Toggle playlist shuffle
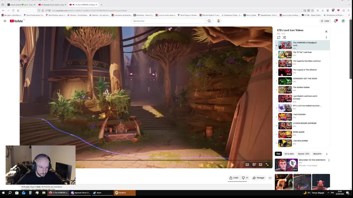 click(284, 37)
